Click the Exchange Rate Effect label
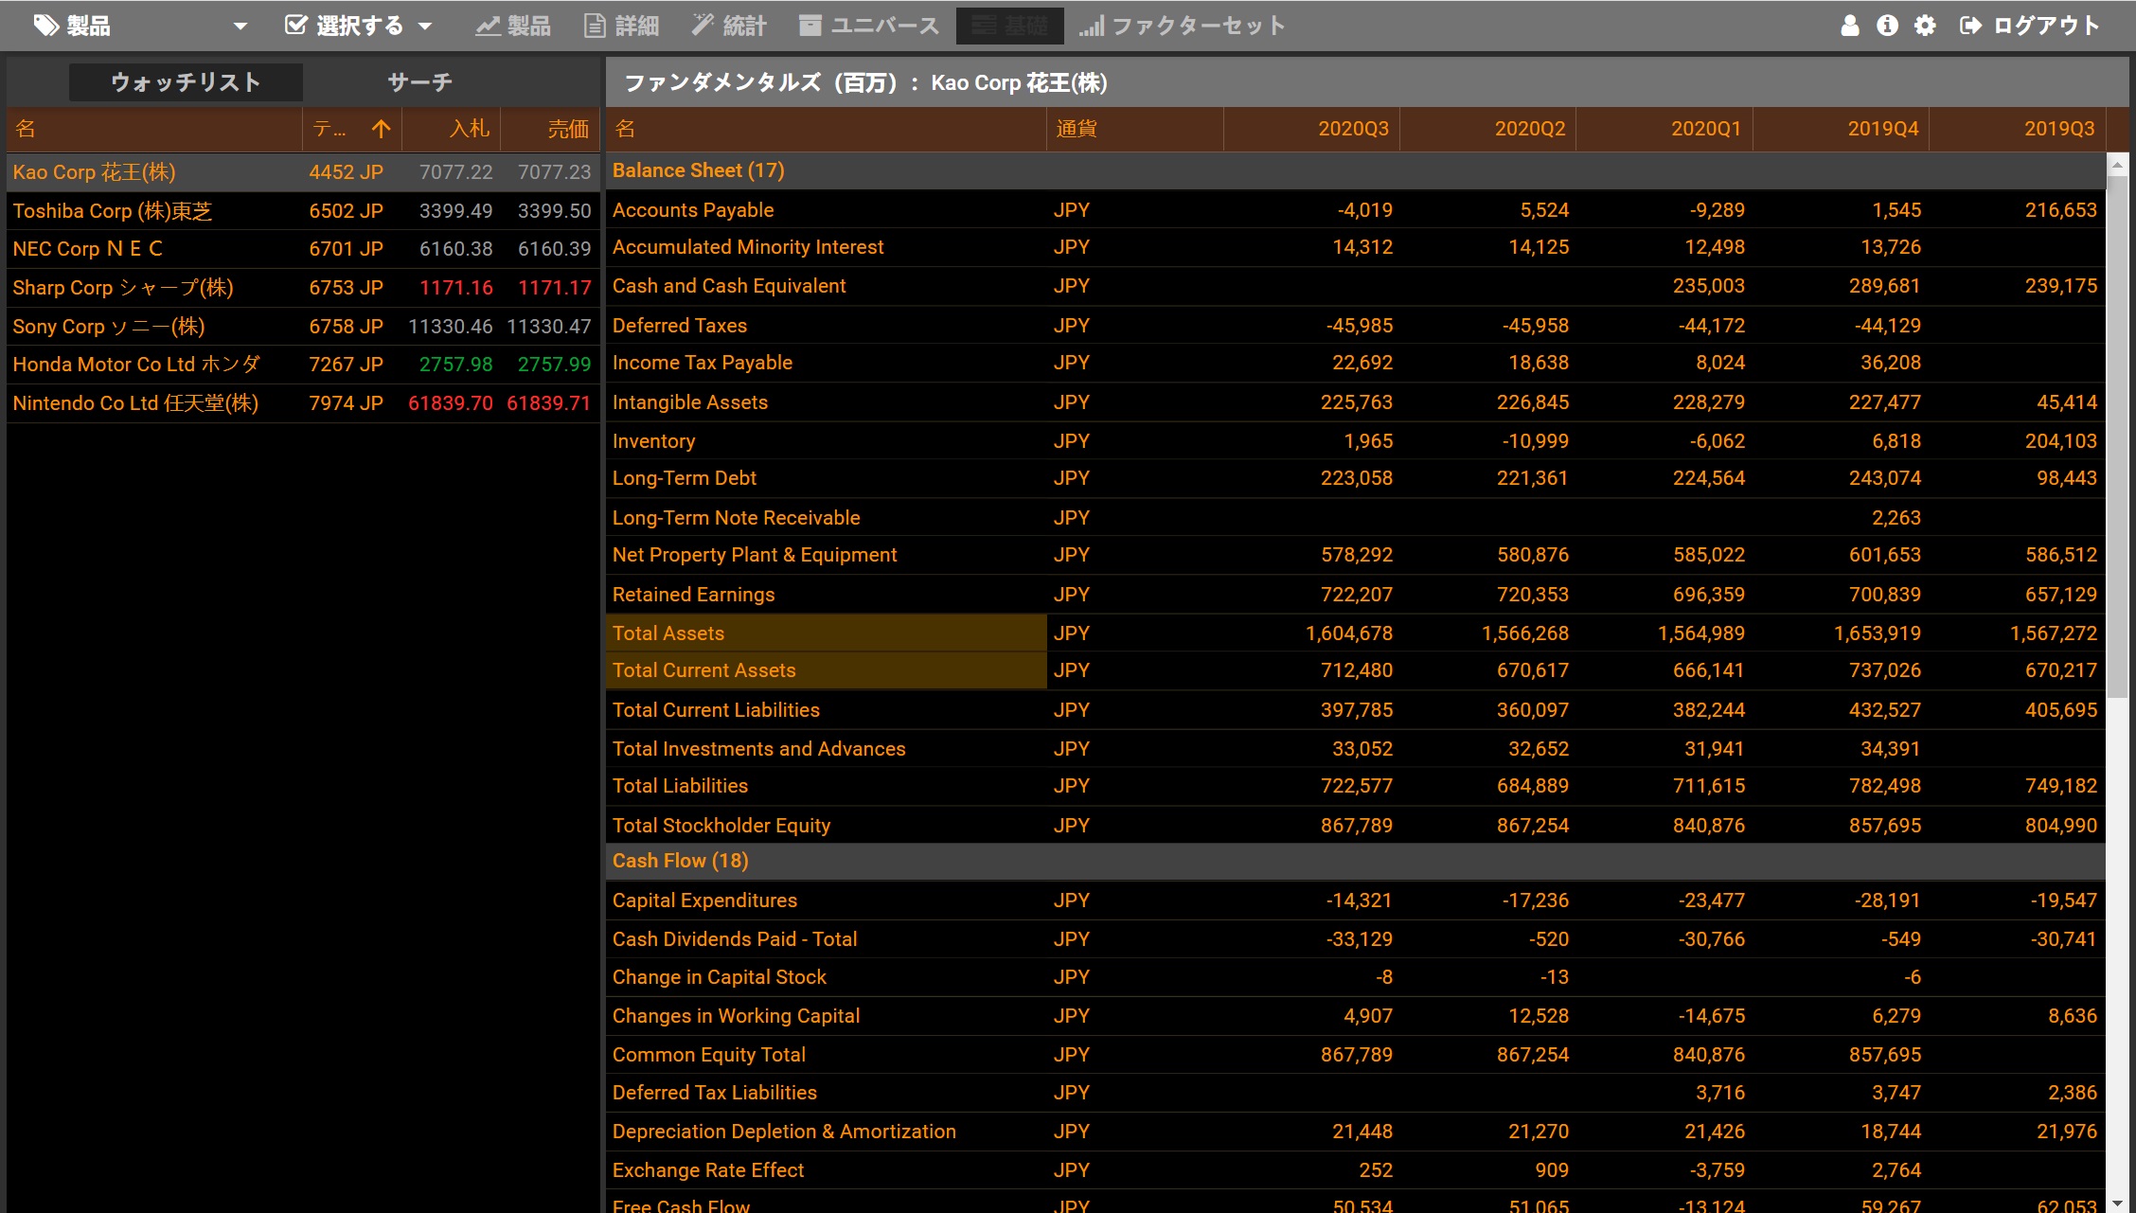2136x1213 pixels. 707,1170
